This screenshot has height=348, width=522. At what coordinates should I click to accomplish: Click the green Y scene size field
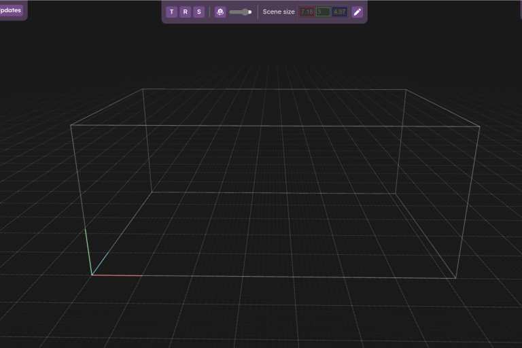[323, 12]
